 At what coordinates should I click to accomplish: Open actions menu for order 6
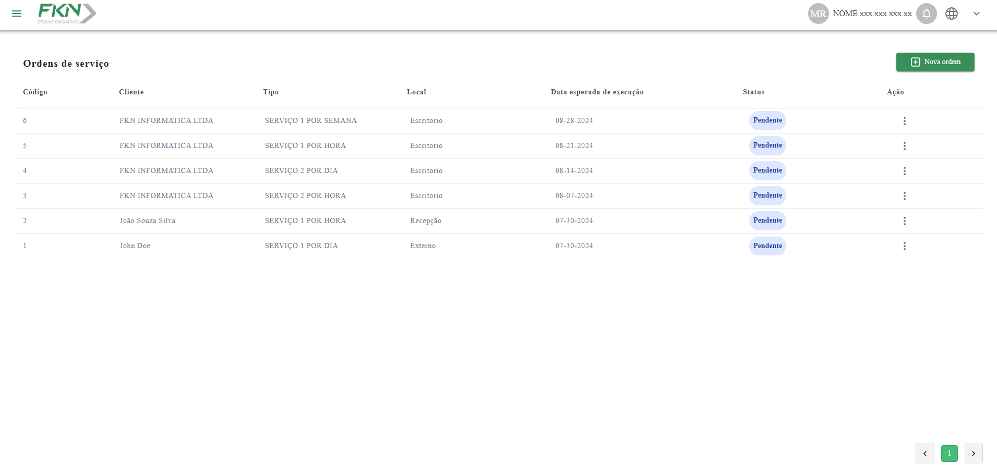coord(904,121)
